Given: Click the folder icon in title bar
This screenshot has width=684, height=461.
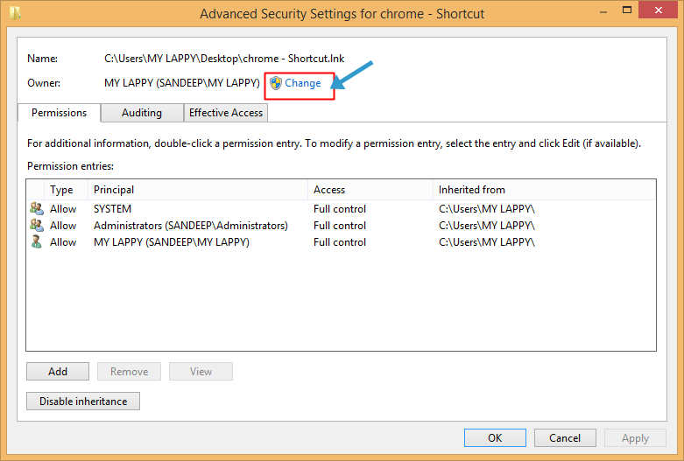Looking at the screenshot, I should 15,12.
